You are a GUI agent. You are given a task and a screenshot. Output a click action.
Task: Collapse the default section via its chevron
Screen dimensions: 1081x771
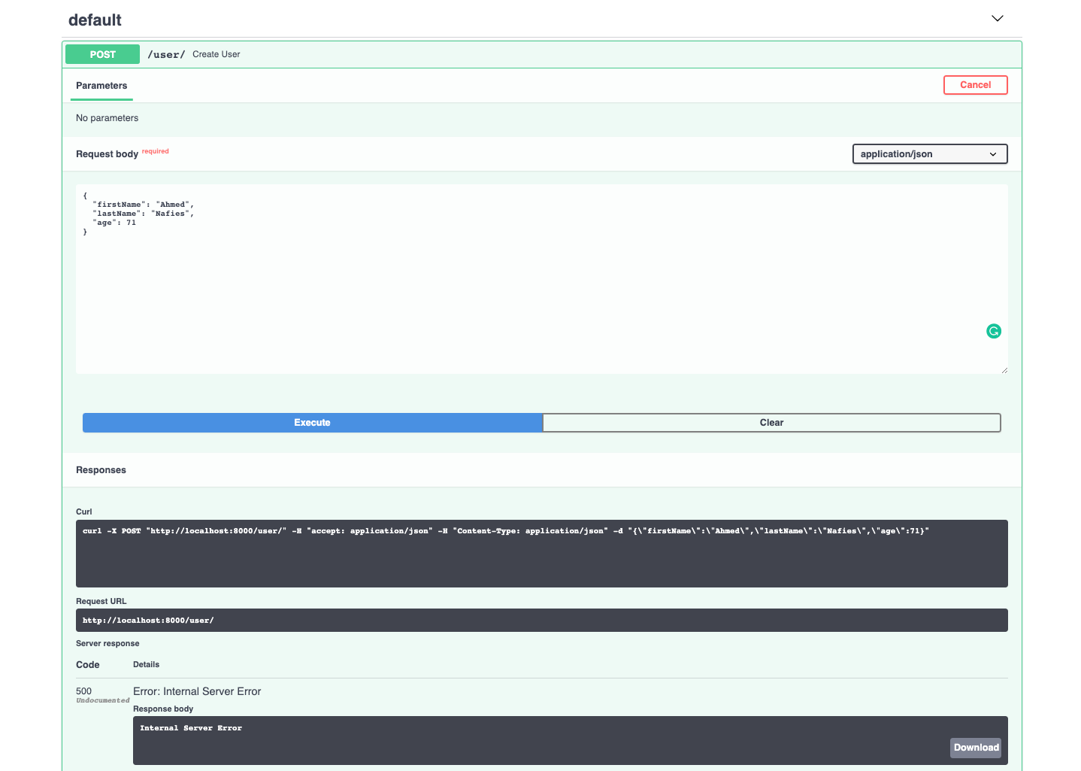pyautogui.click(x=997, y=18)
